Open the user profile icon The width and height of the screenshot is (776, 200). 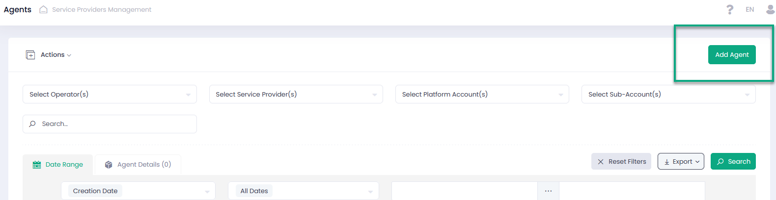point(770,10)
